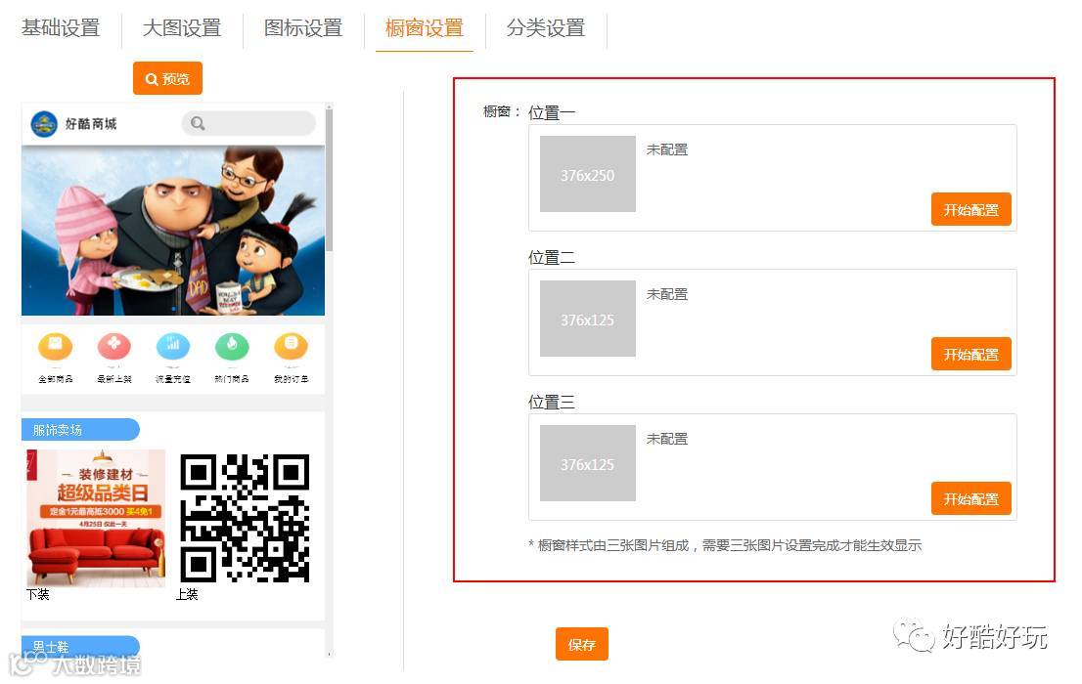Click 开始配置 for 位置三
This screenshot has height=684, width=1082.
coord(970,499)
